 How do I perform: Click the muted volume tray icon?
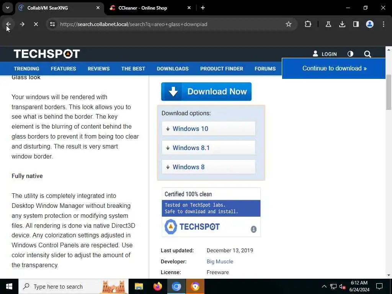pyautogui.click(x=342, y=286)
